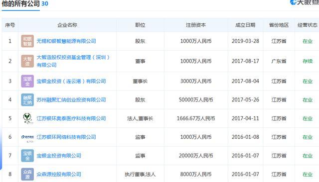
Task: Click the date 2017-04-11
Action: pos(245,118)
